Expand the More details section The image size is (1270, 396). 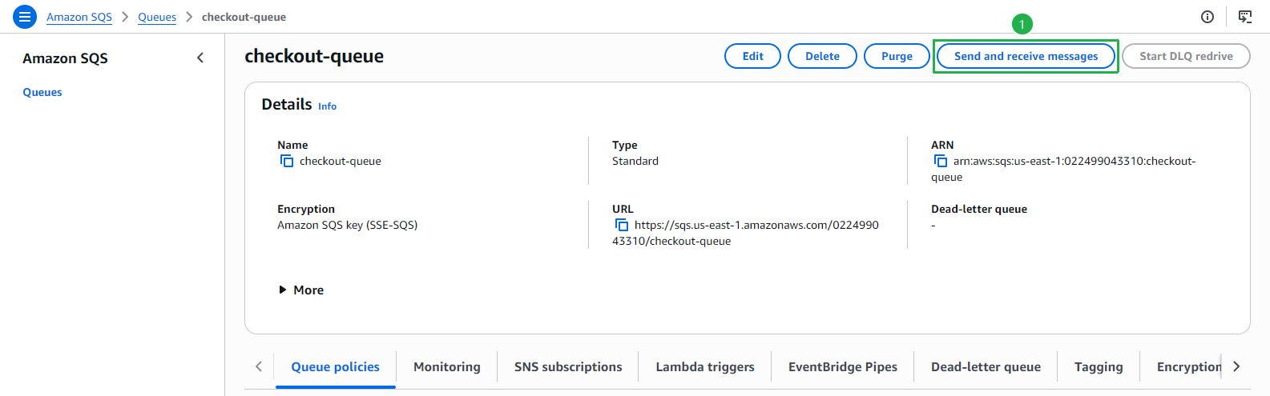(x=301, y=290)
